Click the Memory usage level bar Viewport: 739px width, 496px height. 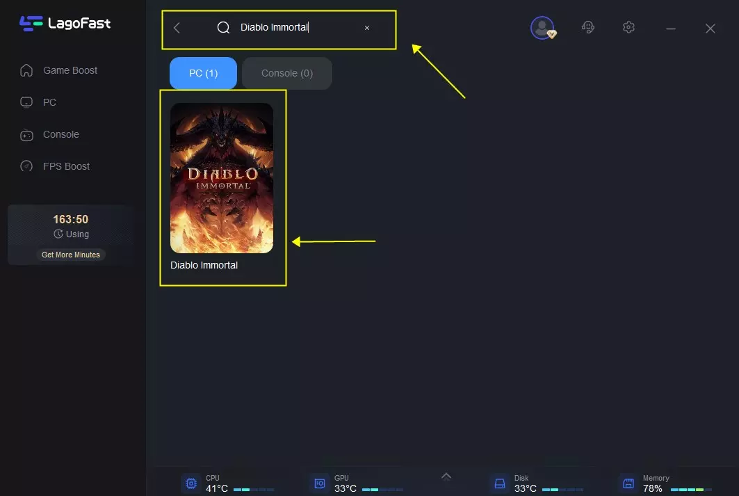click(x=691, y=490)
